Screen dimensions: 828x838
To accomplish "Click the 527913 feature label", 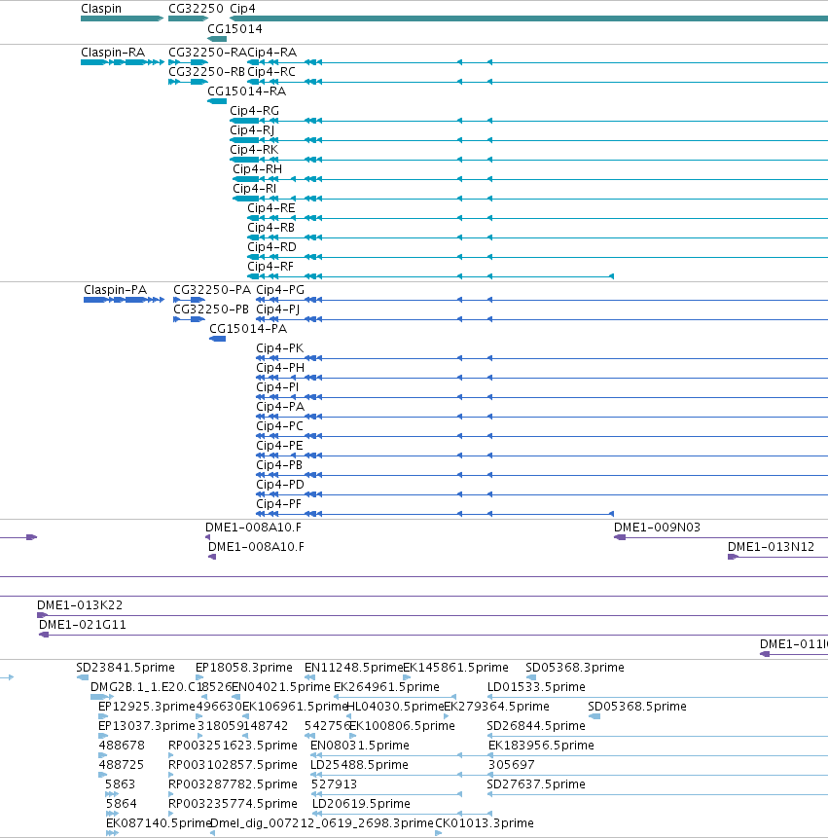I will click(x=334, y=784).
